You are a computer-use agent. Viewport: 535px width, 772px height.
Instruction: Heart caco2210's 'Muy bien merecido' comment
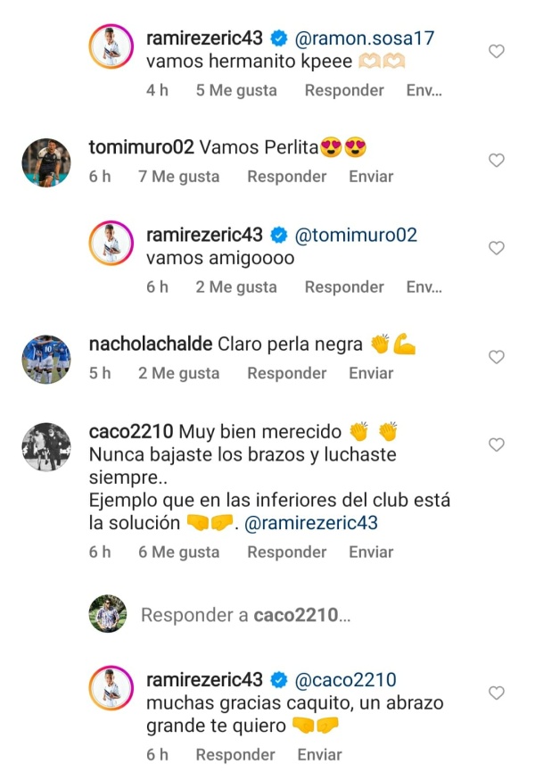pos(497,444)
